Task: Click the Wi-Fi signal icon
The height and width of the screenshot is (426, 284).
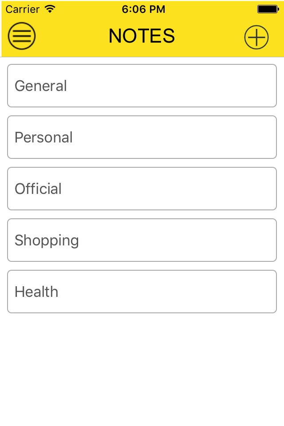Action: click(x=50, y=9)
